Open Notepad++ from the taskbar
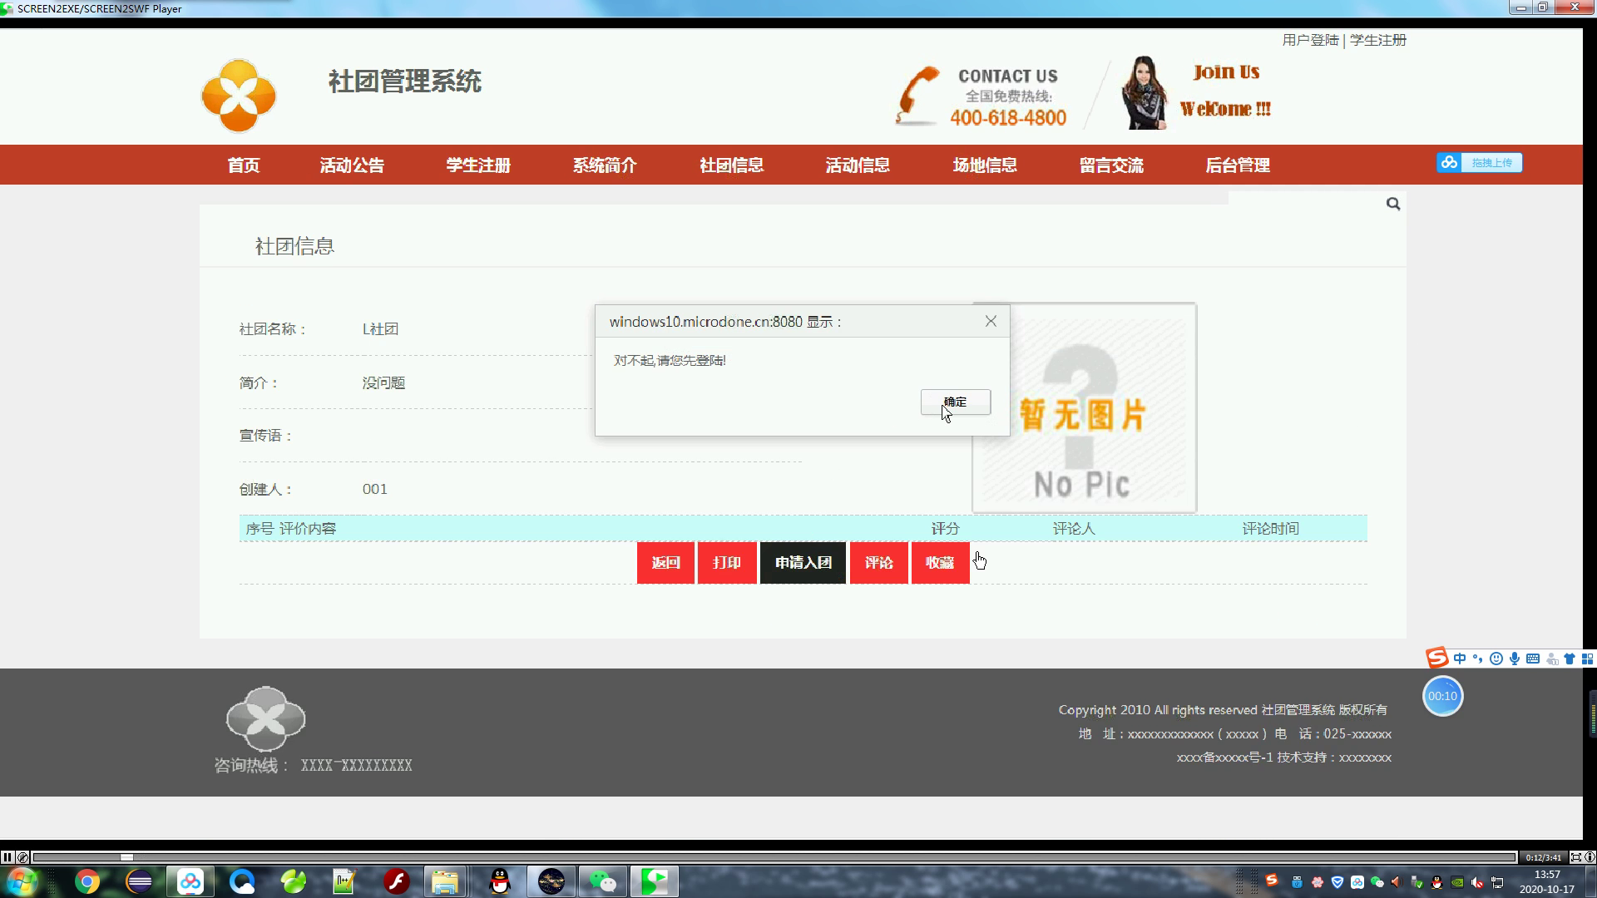The width and height of the screenshot is (1597, 898). point(344,881)
